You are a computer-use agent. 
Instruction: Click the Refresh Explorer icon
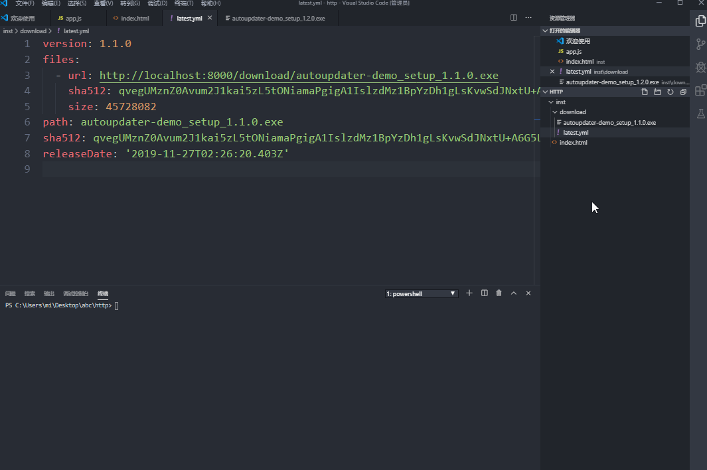[670, 92]
